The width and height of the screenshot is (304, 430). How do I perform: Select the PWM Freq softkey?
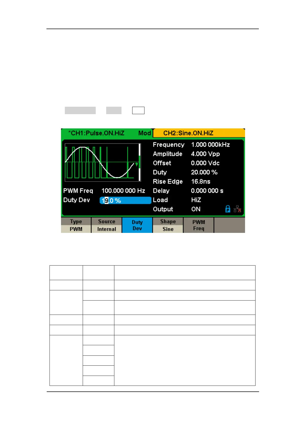pyautogui.click(x=199, y=225)
